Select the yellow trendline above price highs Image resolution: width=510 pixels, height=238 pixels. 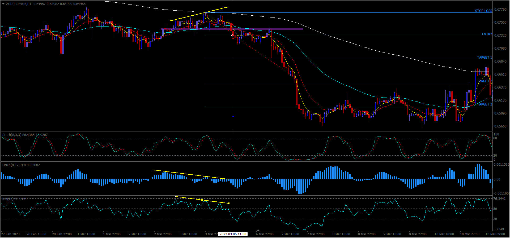[x=199, y=14]
